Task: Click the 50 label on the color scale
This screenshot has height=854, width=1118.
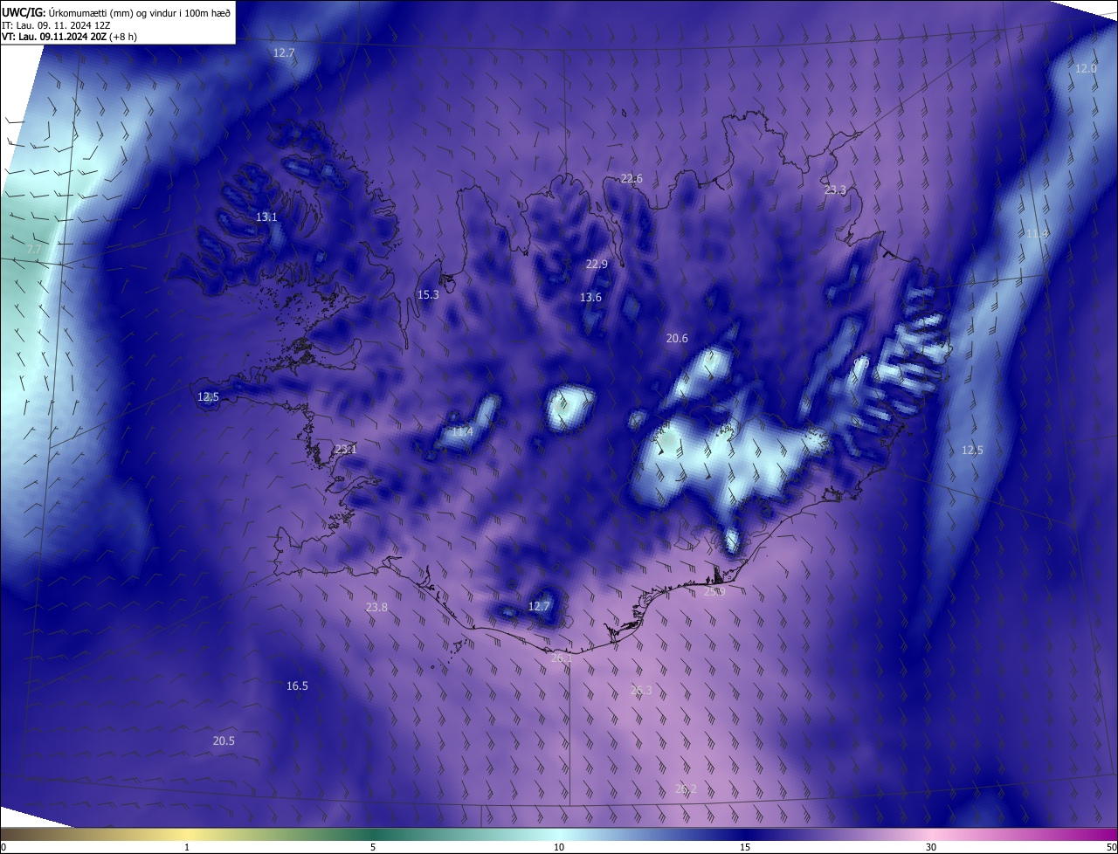Action: [1111, 847]
